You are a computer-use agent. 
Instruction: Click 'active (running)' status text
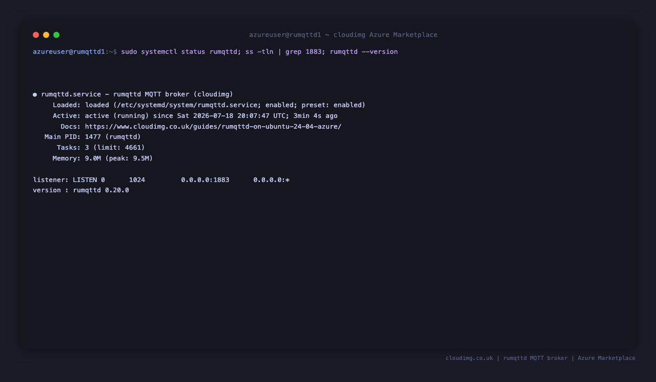tap(117, 116)
